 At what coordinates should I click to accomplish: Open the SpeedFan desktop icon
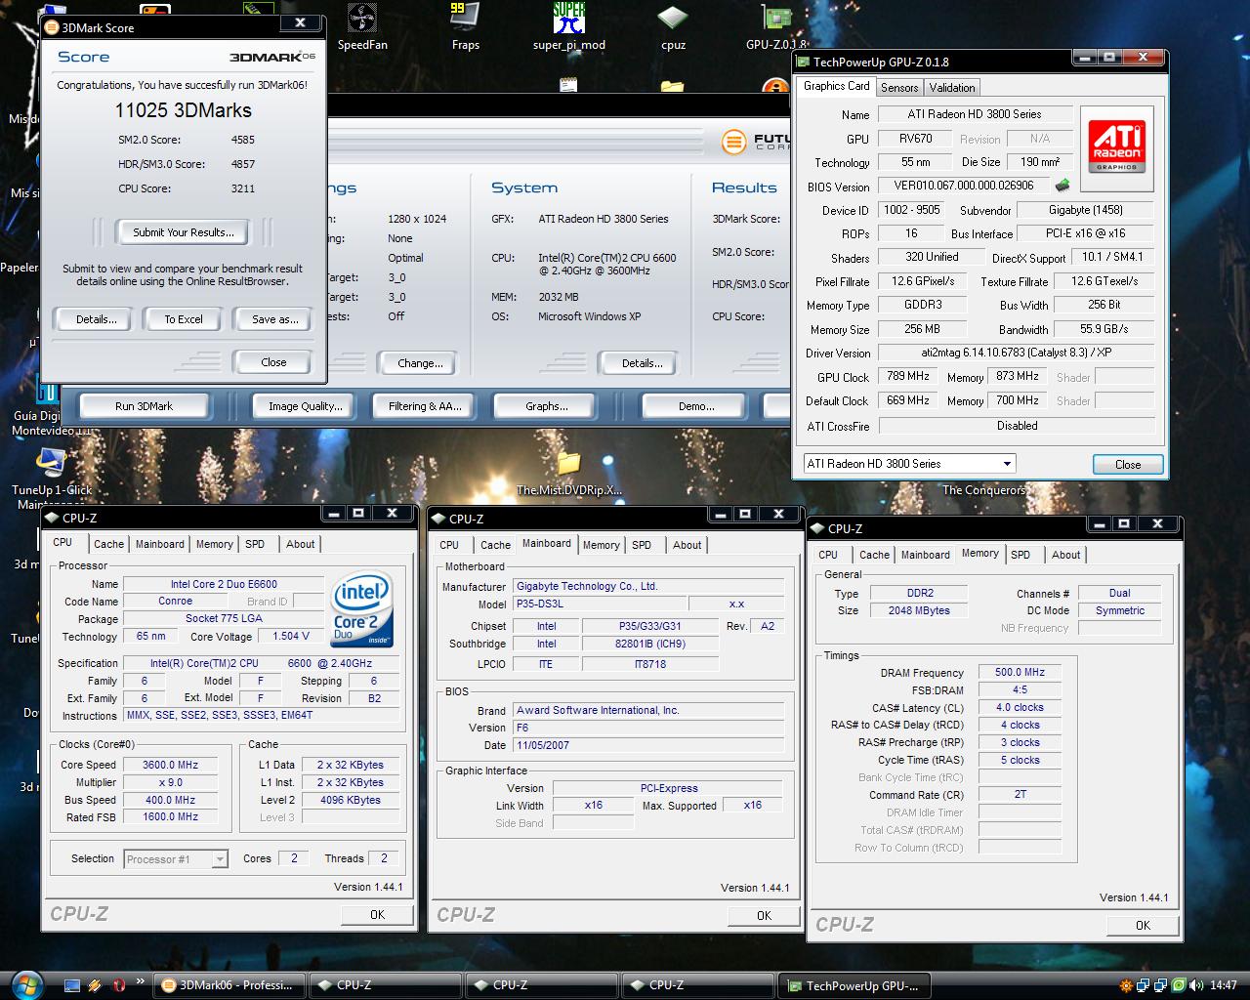(362, 27)
